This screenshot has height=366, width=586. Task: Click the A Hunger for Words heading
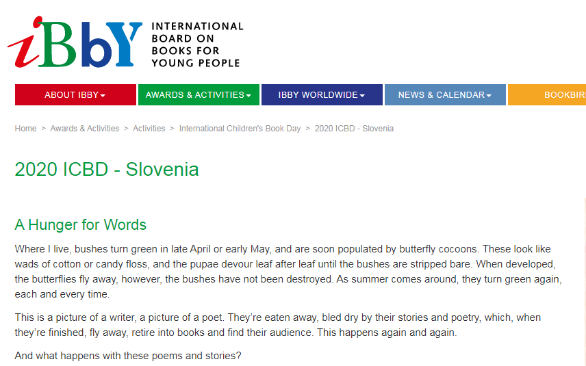coord(80,225)
